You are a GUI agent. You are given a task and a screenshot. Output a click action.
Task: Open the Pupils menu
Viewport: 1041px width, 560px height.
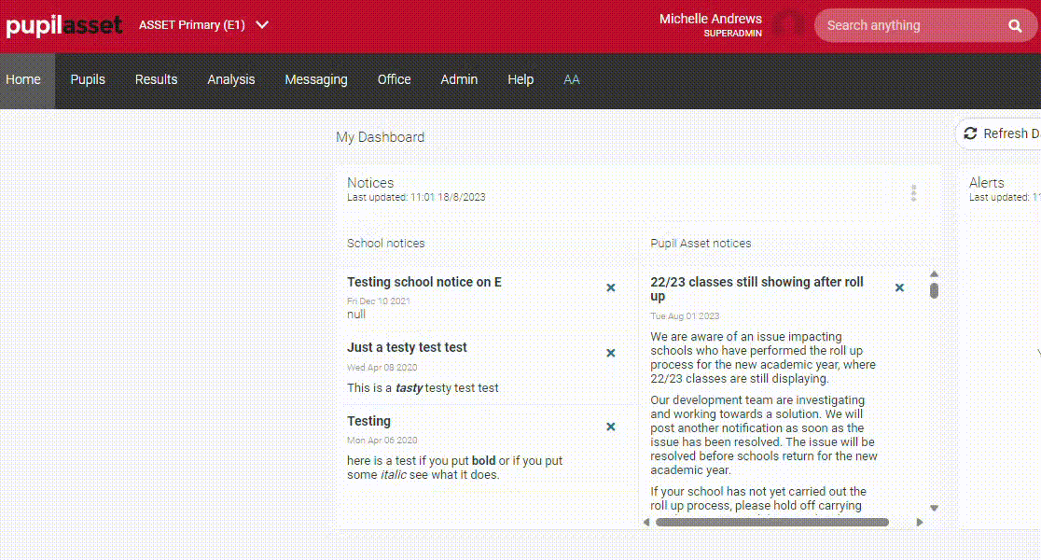[x=88, y=80]
